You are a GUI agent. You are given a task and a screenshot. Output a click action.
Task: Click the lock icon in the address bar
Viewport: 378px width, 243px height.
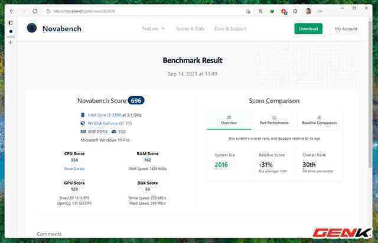pyautogui.click(x=48, y=11)
